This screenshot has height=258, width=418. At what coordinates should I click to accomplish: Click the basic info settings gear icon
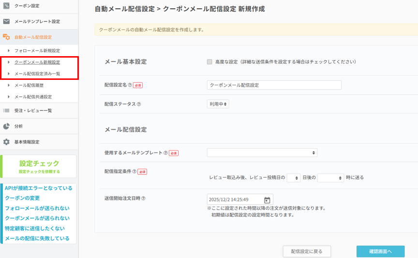pyautogui.click(x=6, y=142)
